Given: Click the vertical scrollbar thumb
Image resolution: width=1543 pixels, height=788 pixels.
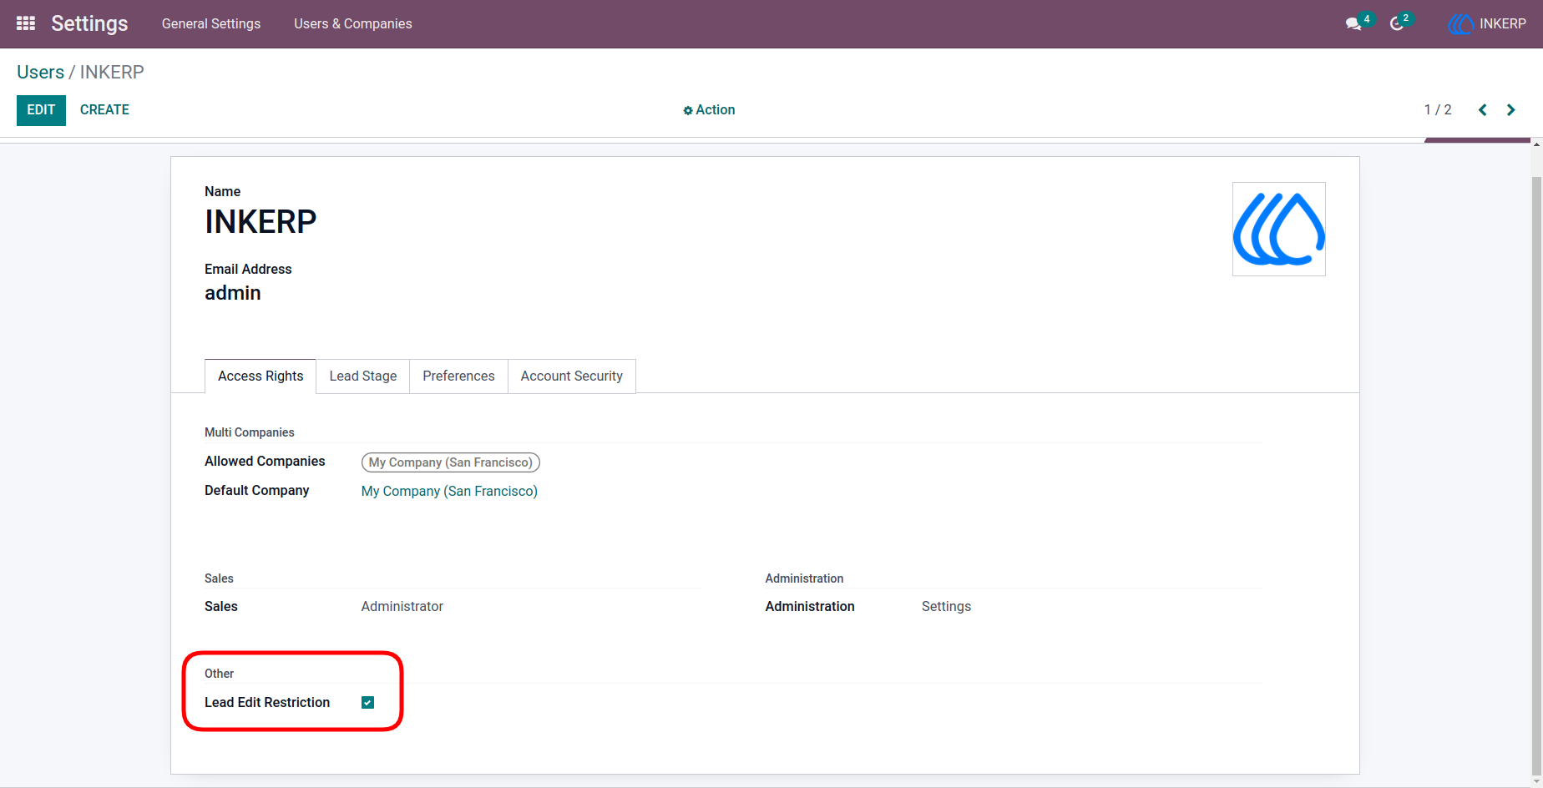Looking at the screenshot, I should pyautogui.click(x=1536, y=476).
